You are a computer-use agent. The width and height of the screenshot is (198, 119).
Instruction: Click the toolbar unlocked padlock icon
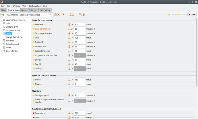[71, 15]
